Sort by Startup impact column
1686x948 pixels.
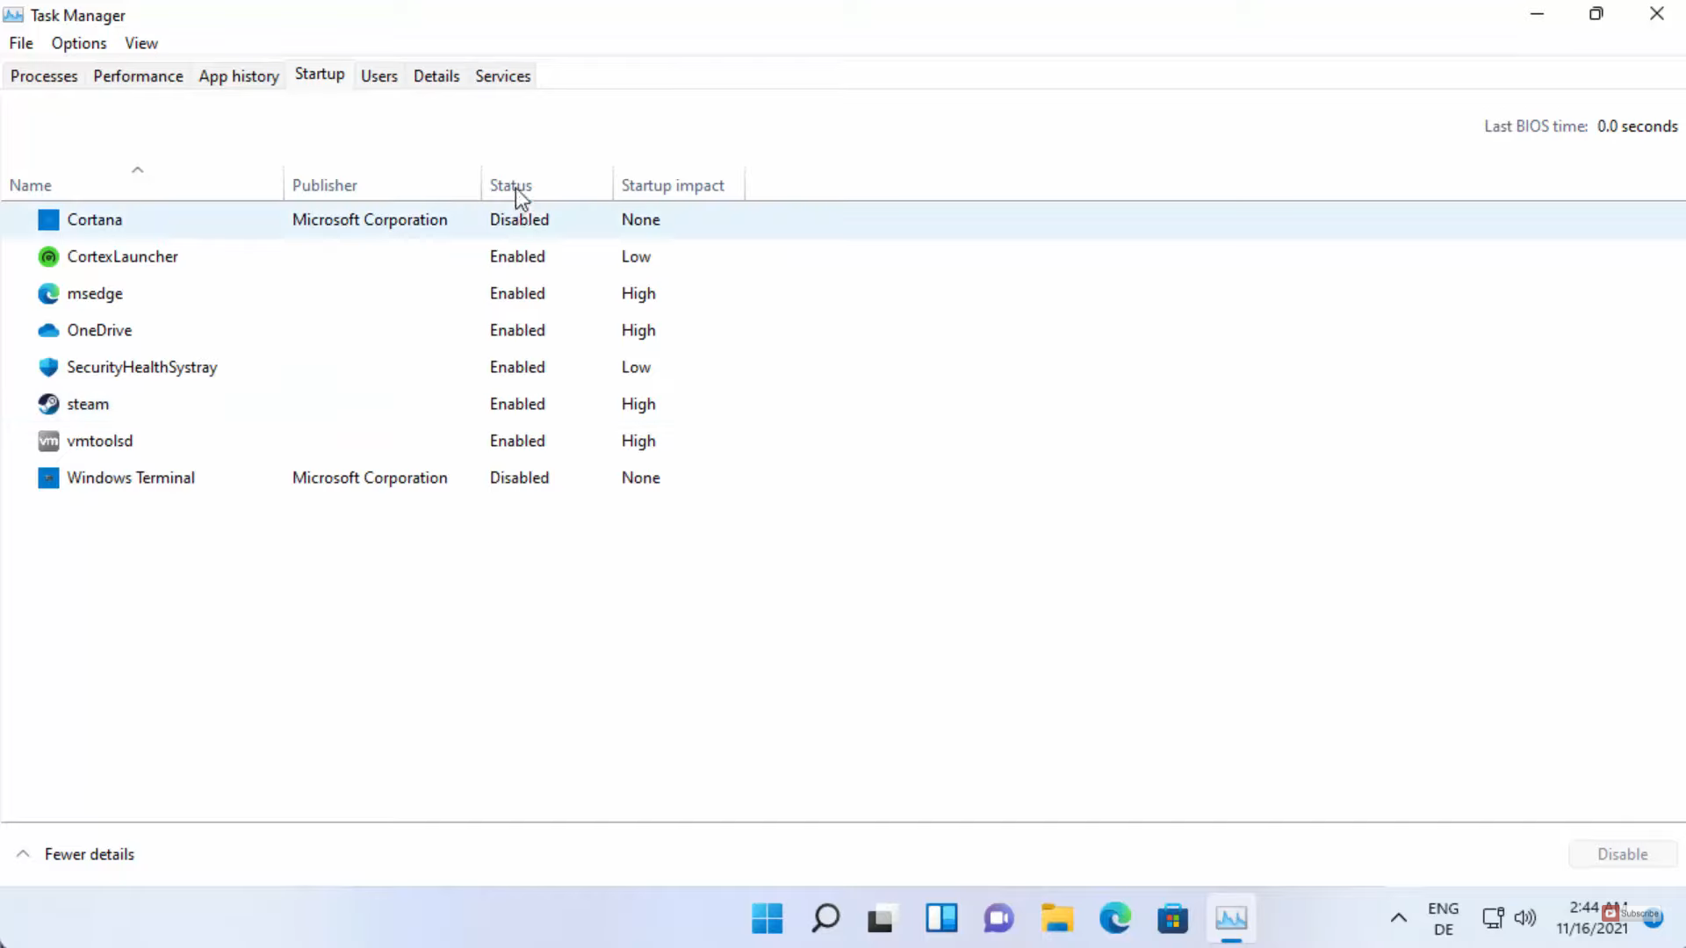coord(673,185)
